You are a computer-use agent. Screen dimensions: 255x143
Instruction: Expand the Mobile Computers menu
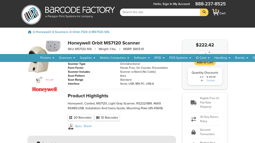(x=114, y=58)
